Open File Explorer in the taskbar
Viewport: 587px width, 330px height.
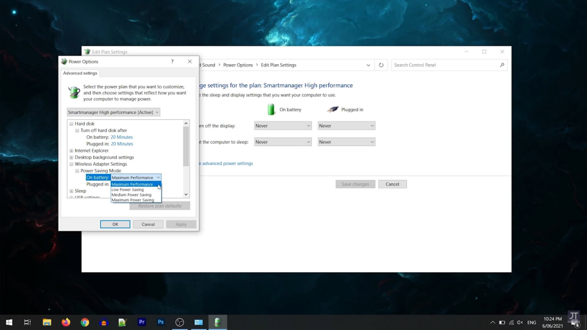point(47,323)
